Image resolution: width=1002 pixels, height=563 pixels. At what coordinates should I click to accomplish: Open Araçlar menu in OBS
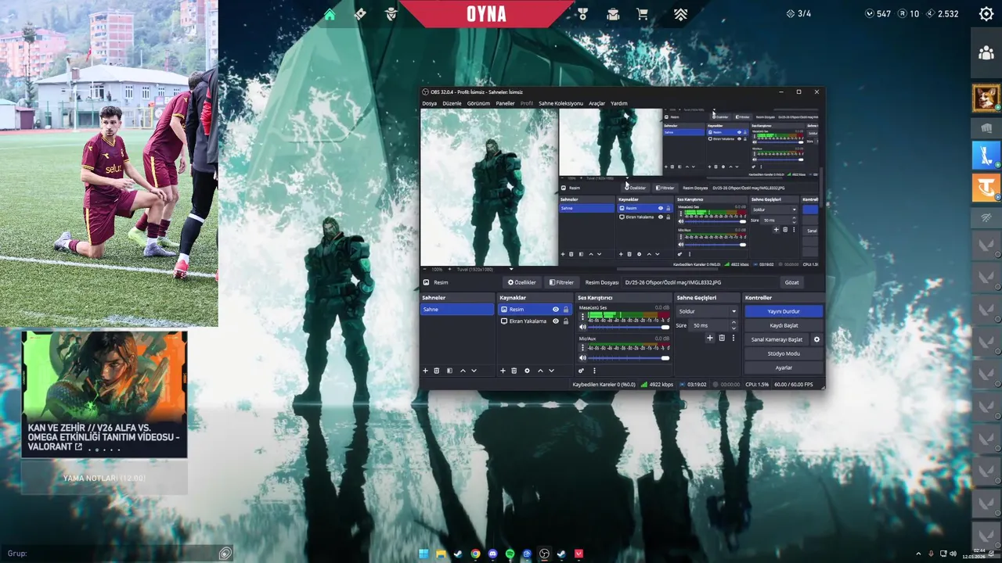coord(597,103)
